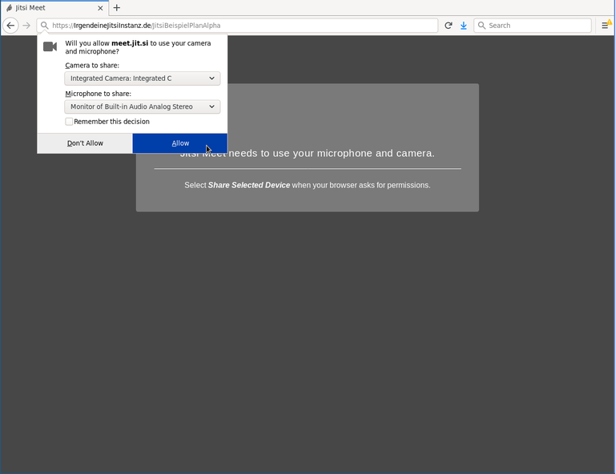
Task: Open the Microphone to share dropdown
Action: [143, 106]
